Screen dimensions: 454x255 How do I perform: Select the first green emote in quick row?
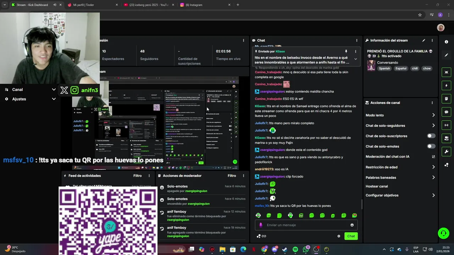(x=258, y=215)
